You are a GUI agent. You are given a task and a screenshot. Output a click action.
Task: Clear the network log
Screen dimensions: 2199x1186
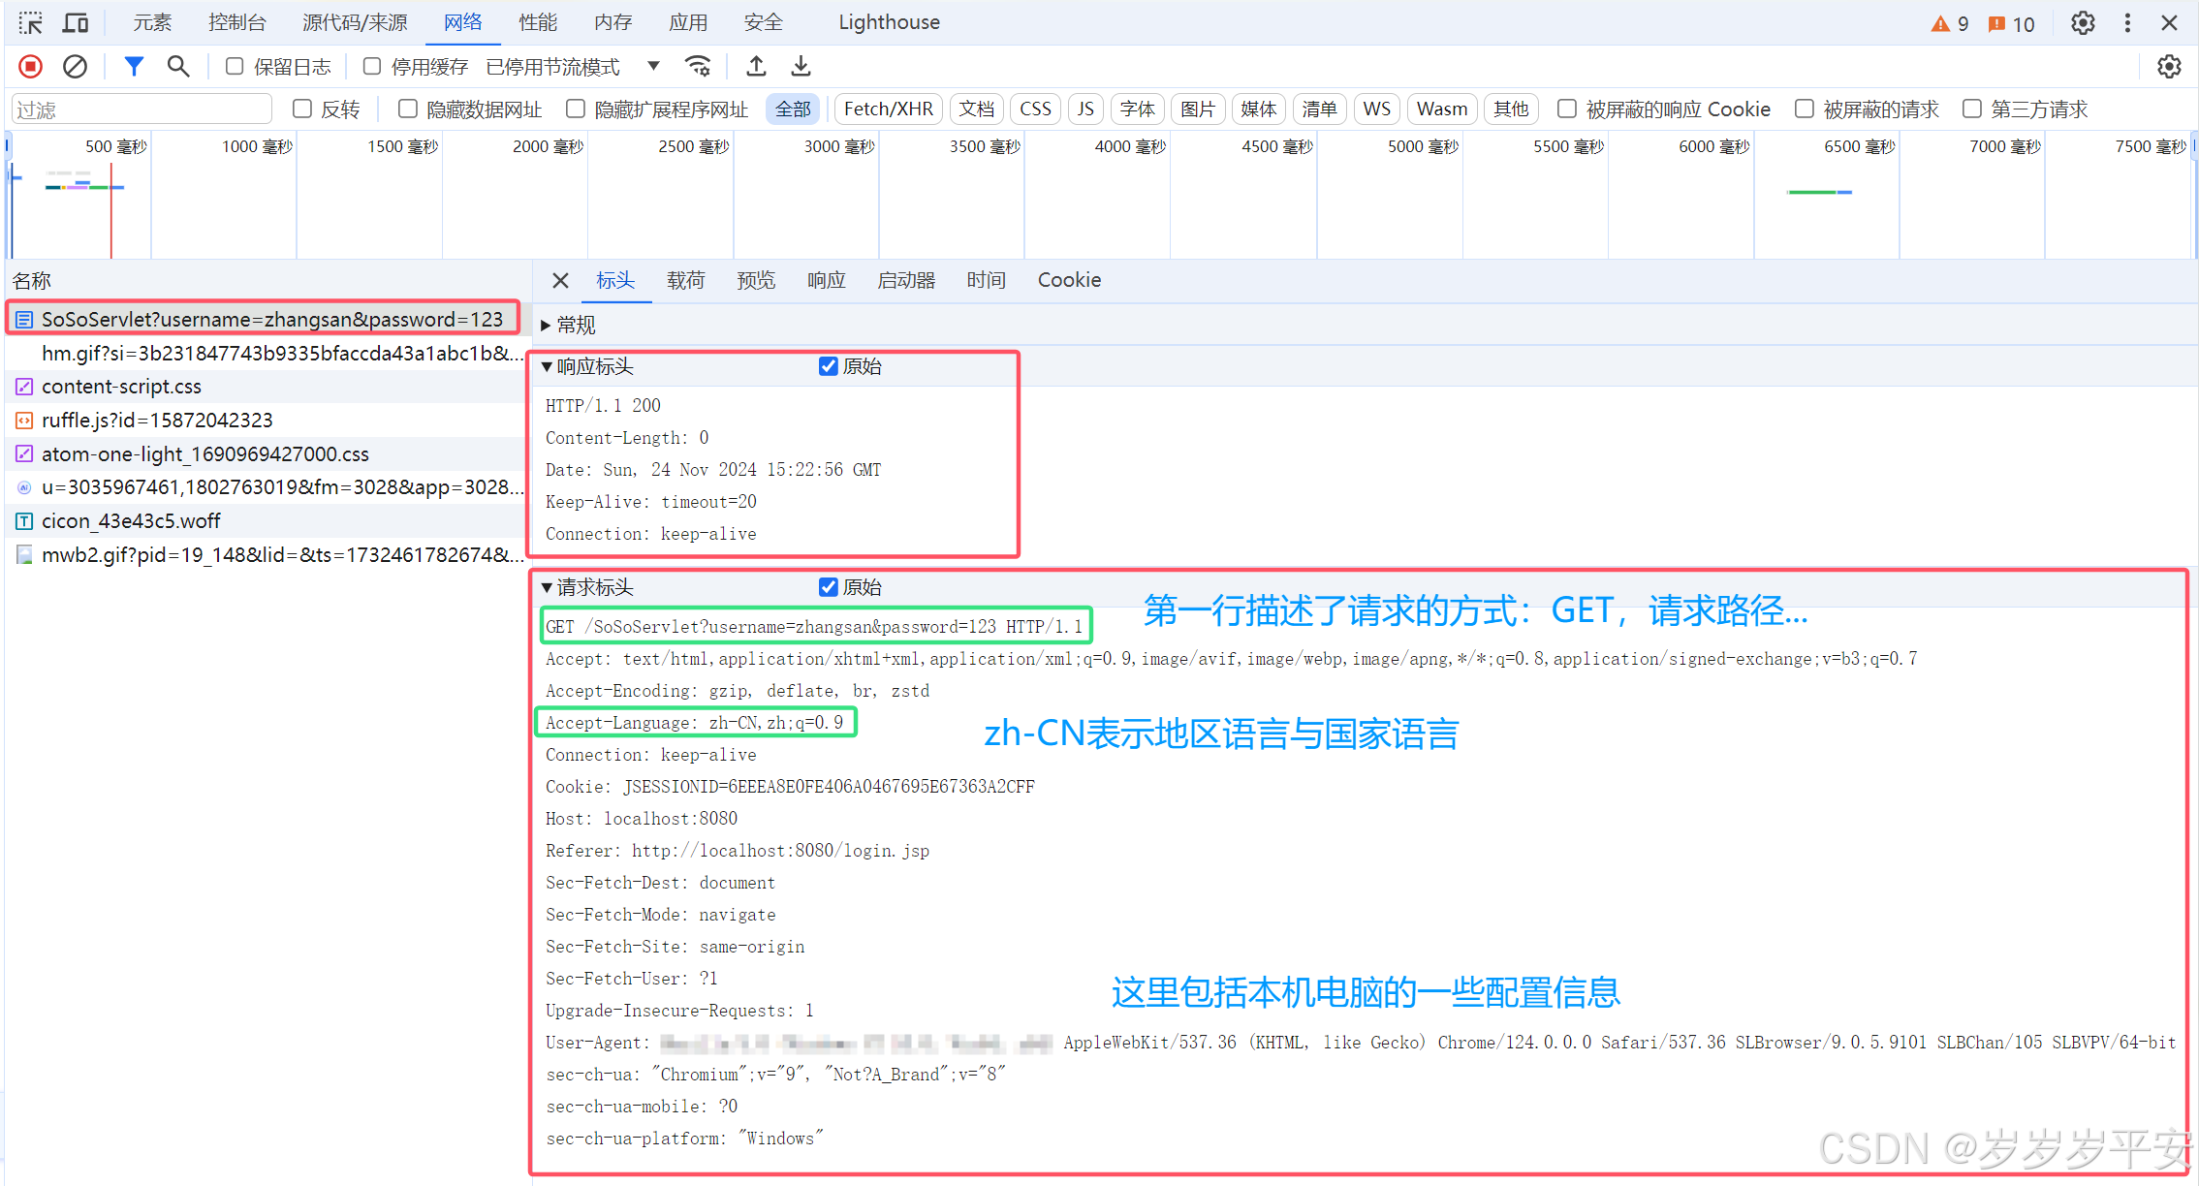75,66
